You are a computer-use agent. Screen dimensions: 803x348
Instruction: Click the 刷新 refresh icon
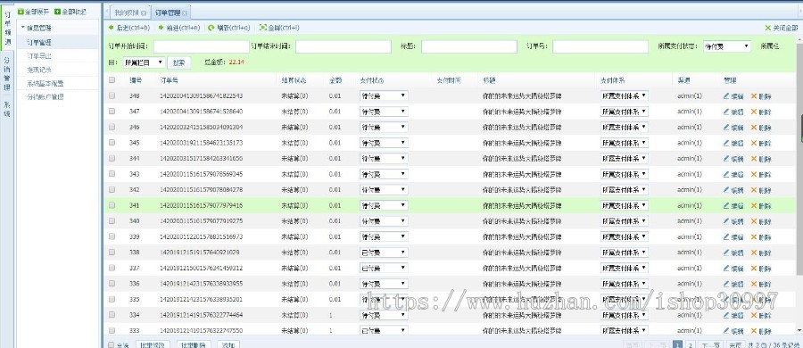pyautogui.click(x=211, y=28)
